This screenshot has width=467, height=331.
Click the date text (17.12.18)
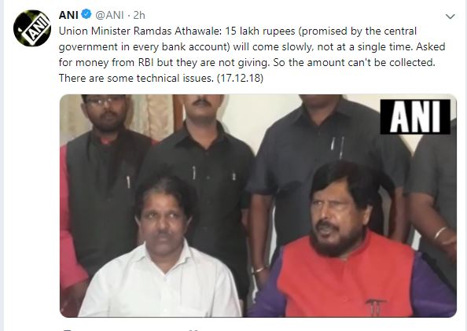(241, 78)
